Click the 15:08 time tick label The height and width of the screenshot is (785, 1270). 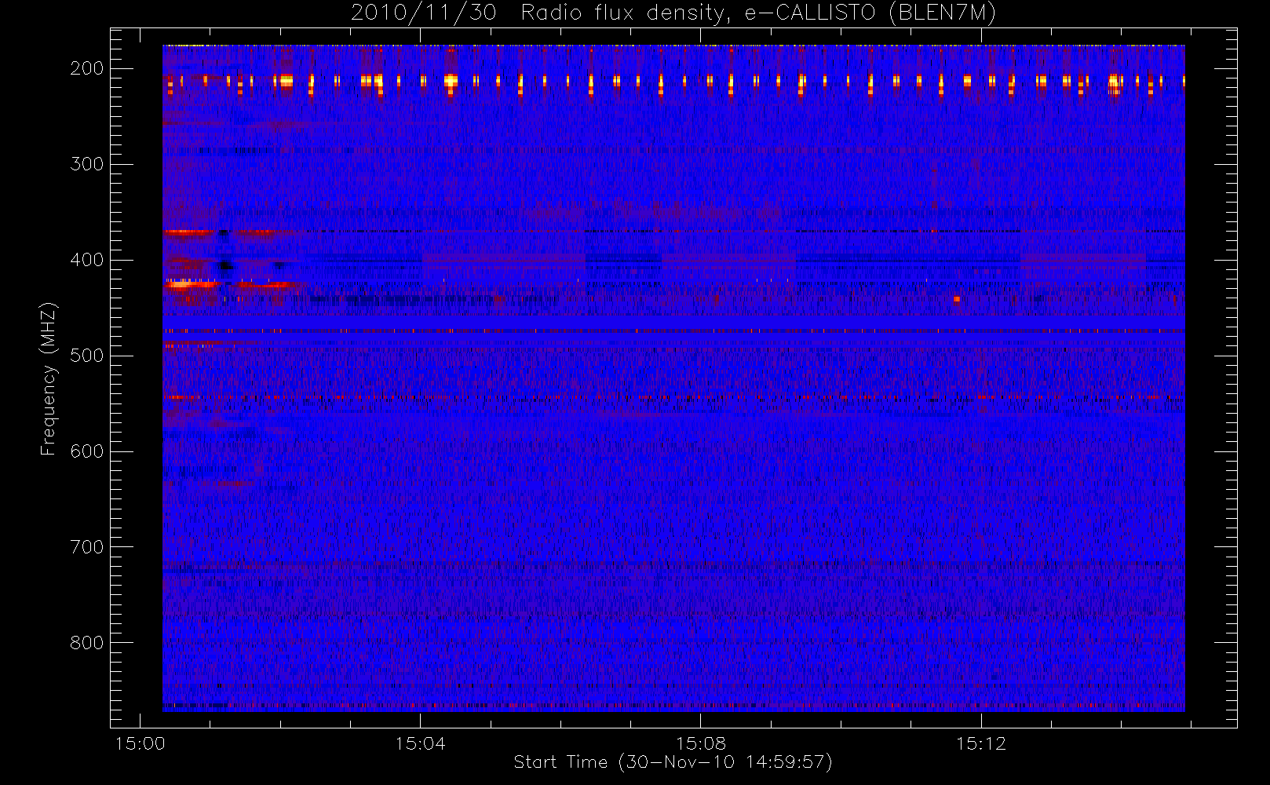(x=700, y=743)
